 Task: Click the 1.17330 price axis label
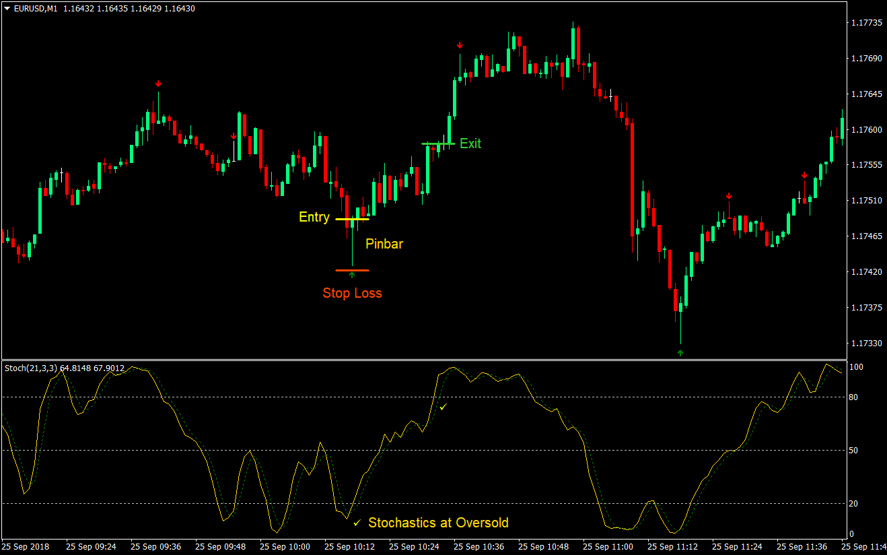click(x=866, y=344)
